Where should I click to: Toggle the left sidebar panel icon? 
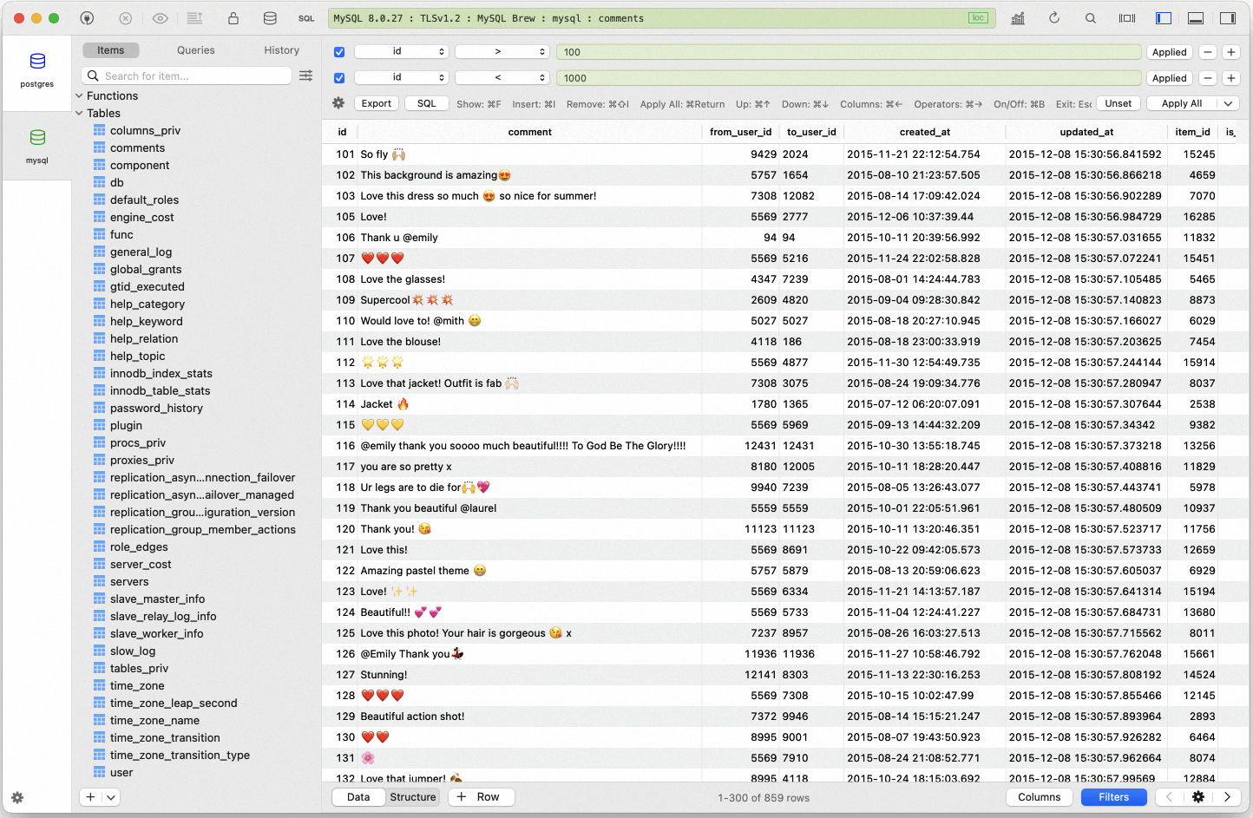pos(1164,18)
